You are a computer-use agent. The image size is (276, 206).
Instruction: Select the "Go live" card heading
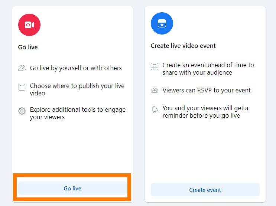[x=28, y=47]
